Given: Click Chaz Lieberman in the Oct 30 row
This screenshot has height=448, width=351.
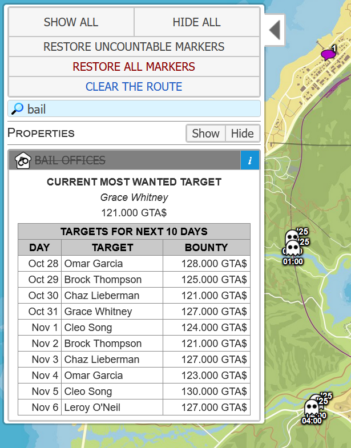Looking at the screenshot, I should [x=102, y=296].
